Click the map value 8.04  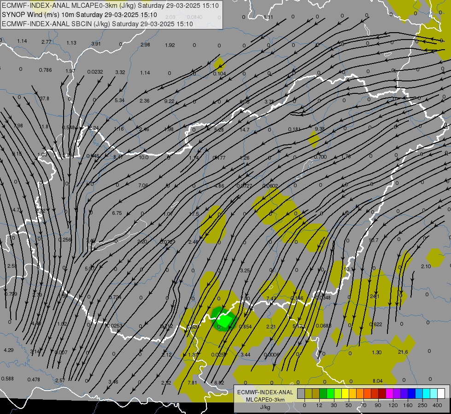[x=378, y=381]
